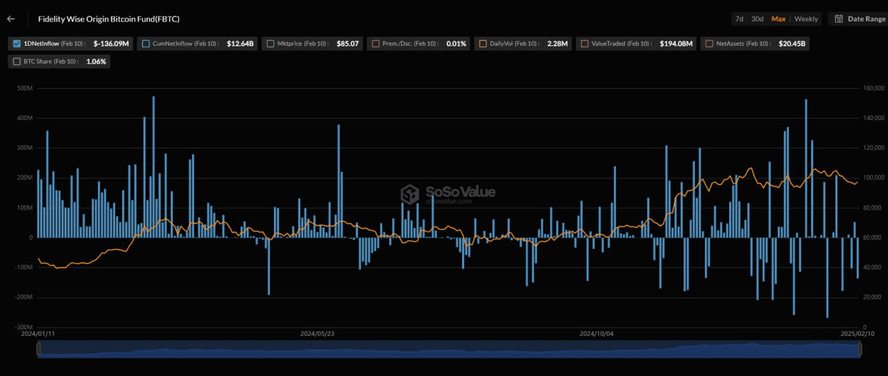
Task: Click the right handle of range slider
Action: pos(859,349)
